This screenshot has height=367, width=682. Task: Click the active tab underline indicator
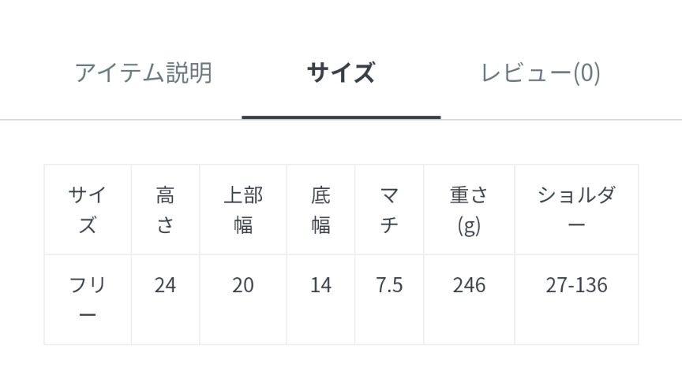pos(341,117)
